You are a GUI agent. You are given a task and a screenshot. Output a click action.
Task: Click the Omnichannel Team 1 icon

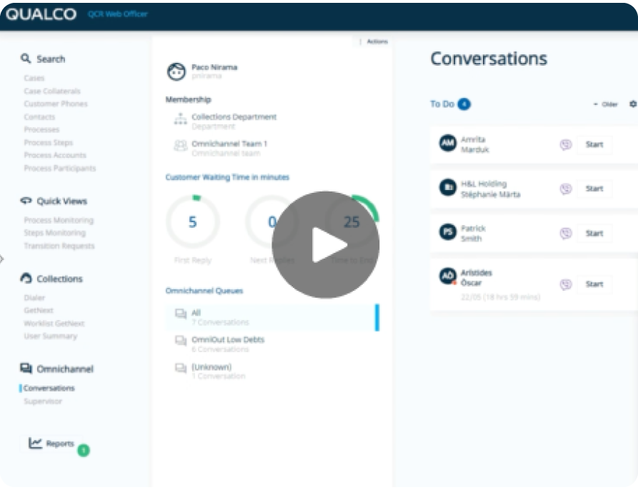(x=180, y=146)
